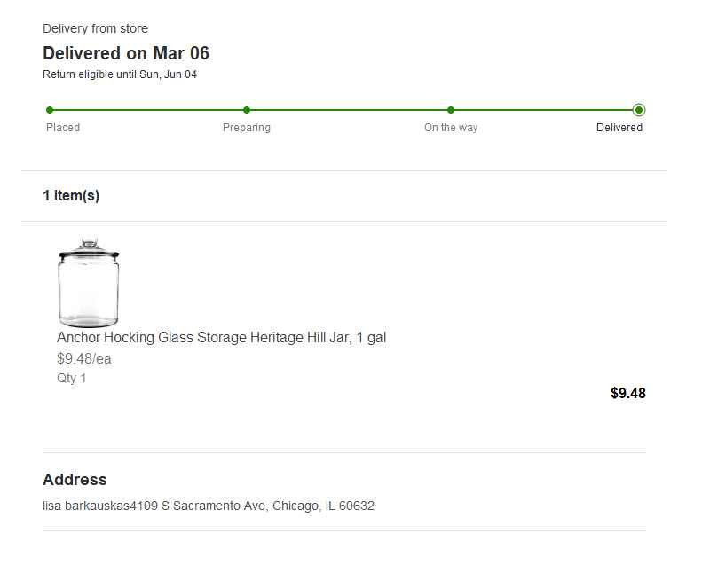Screen dimensions: 710x588
Task: Click the 'Placed' status label
Action: (63, 128)
